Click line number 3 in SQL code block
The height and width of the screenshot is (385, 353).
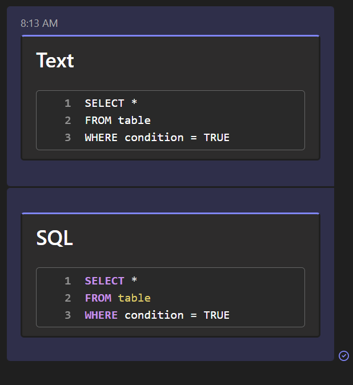67,315
